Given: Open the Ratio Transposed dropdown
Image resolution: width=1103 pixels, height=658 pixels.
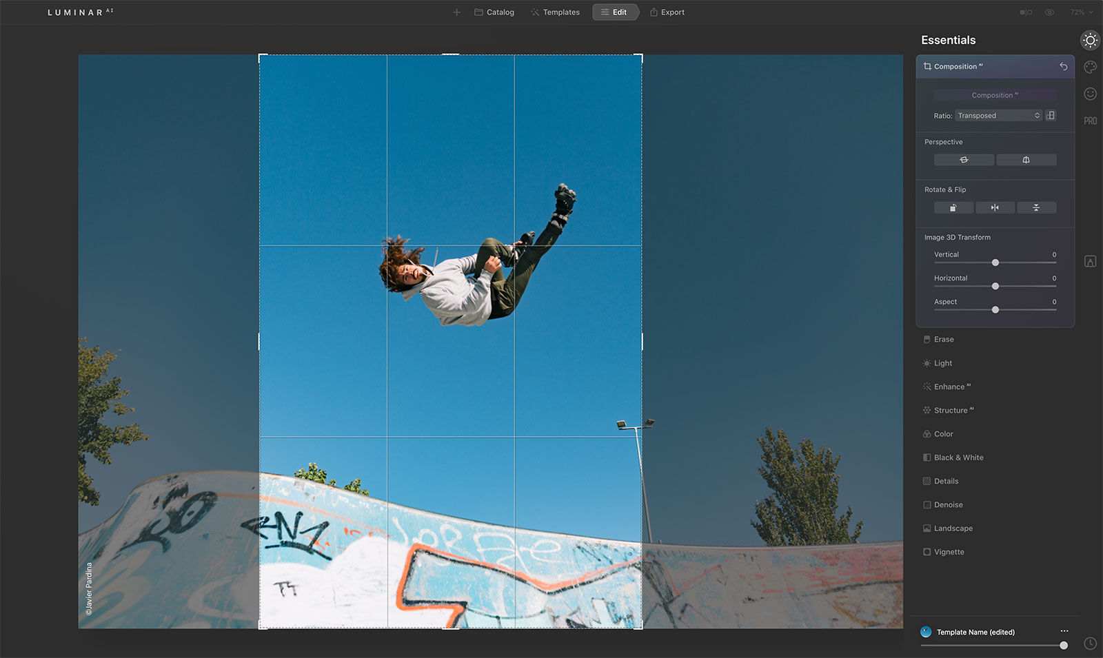Looking at the screenshot, I should [x=998, y=116].
